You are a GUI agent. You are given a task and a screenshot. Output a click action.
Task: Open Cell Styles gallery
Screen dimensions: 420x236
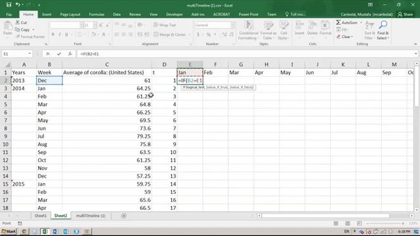pos(283,30)
